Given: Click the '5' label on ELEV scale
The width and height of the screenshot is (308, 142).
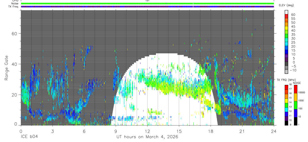Looking at the screenshot, I should 294,58.
